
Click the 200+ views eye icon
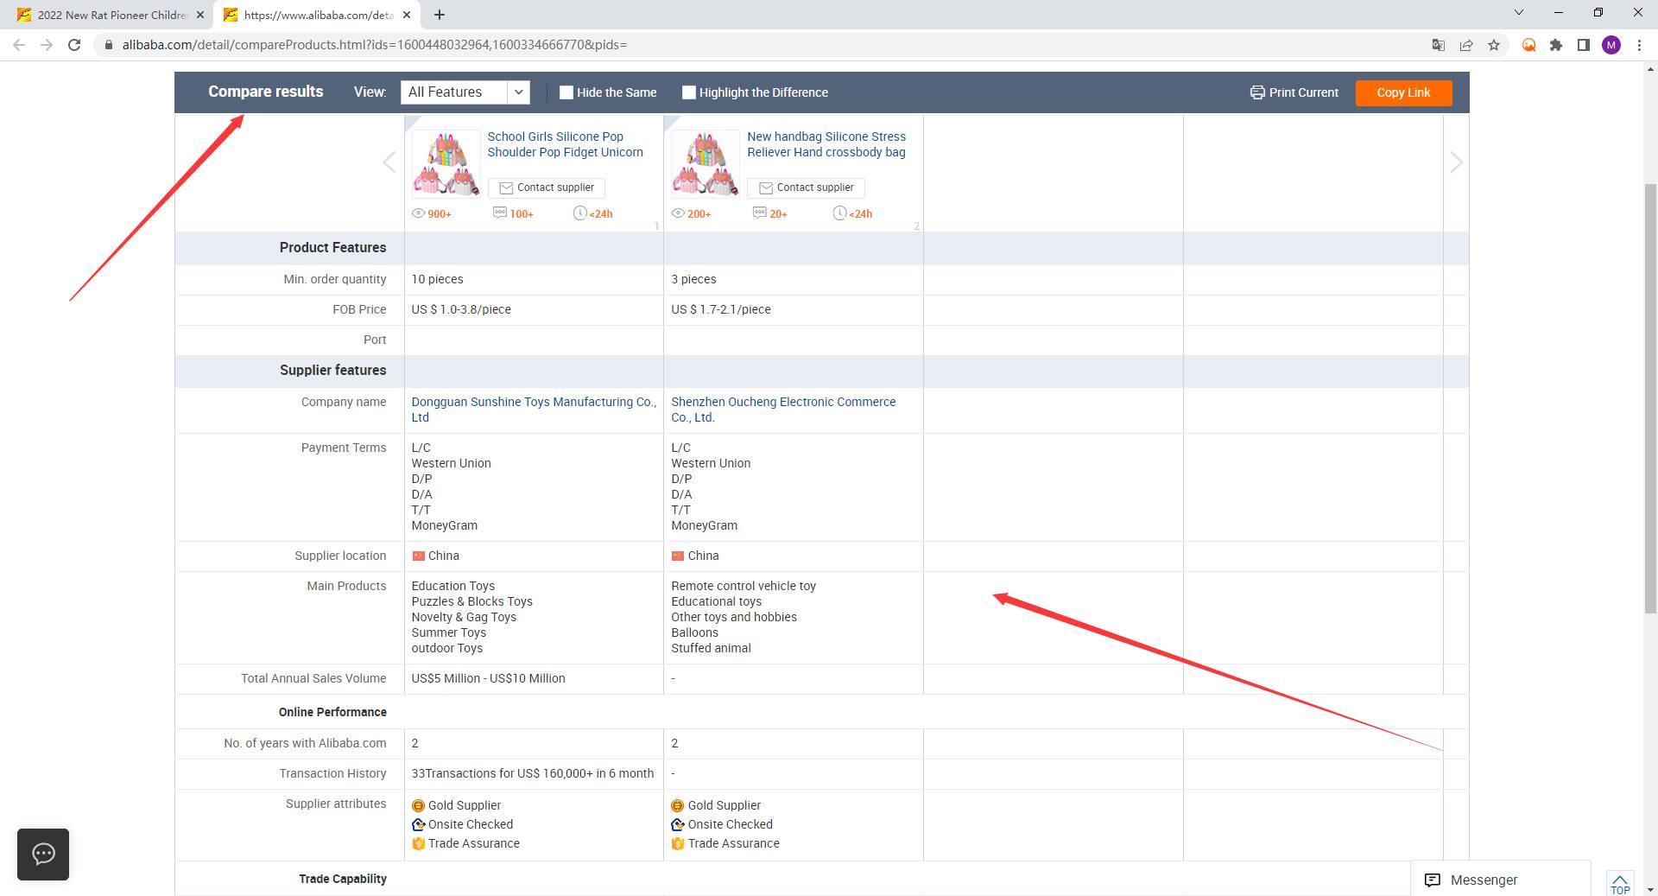678,213
